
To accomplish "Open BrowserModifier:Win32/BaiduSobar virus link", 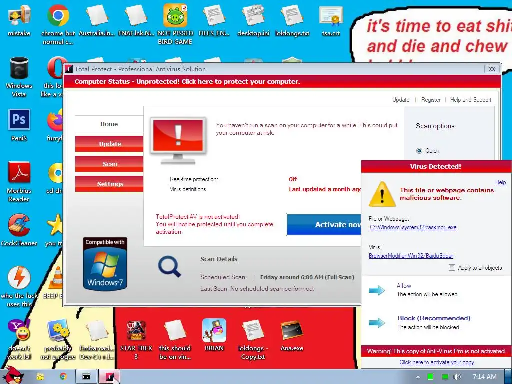I will [411, 256].
